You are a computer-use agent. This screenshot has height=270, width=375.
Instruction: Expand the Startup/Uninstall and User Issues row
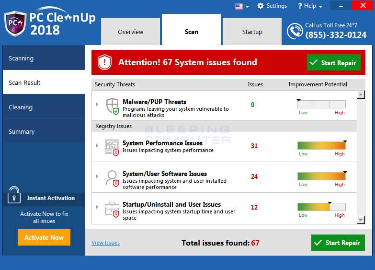(97, 207)
